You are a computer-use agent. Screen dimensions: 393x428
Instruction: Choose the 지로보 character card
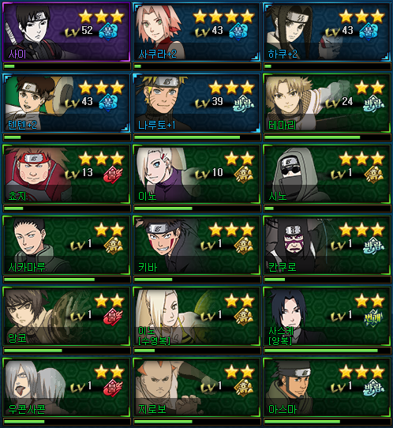(x=196, y=387)
